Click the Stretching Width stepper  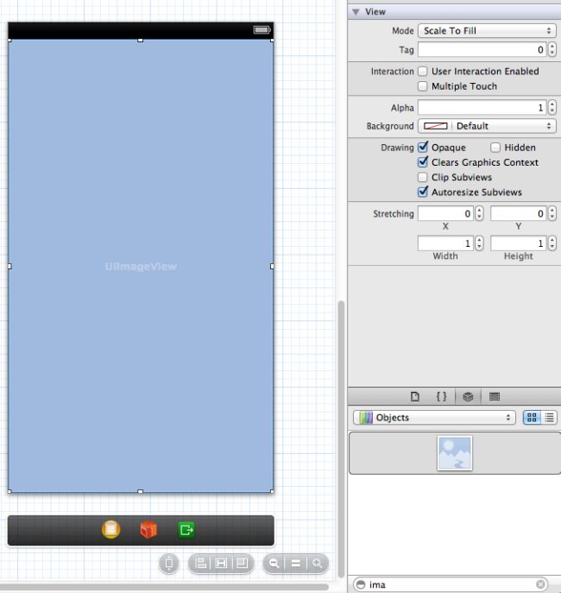pyautogui.click(x=479, y=243)
